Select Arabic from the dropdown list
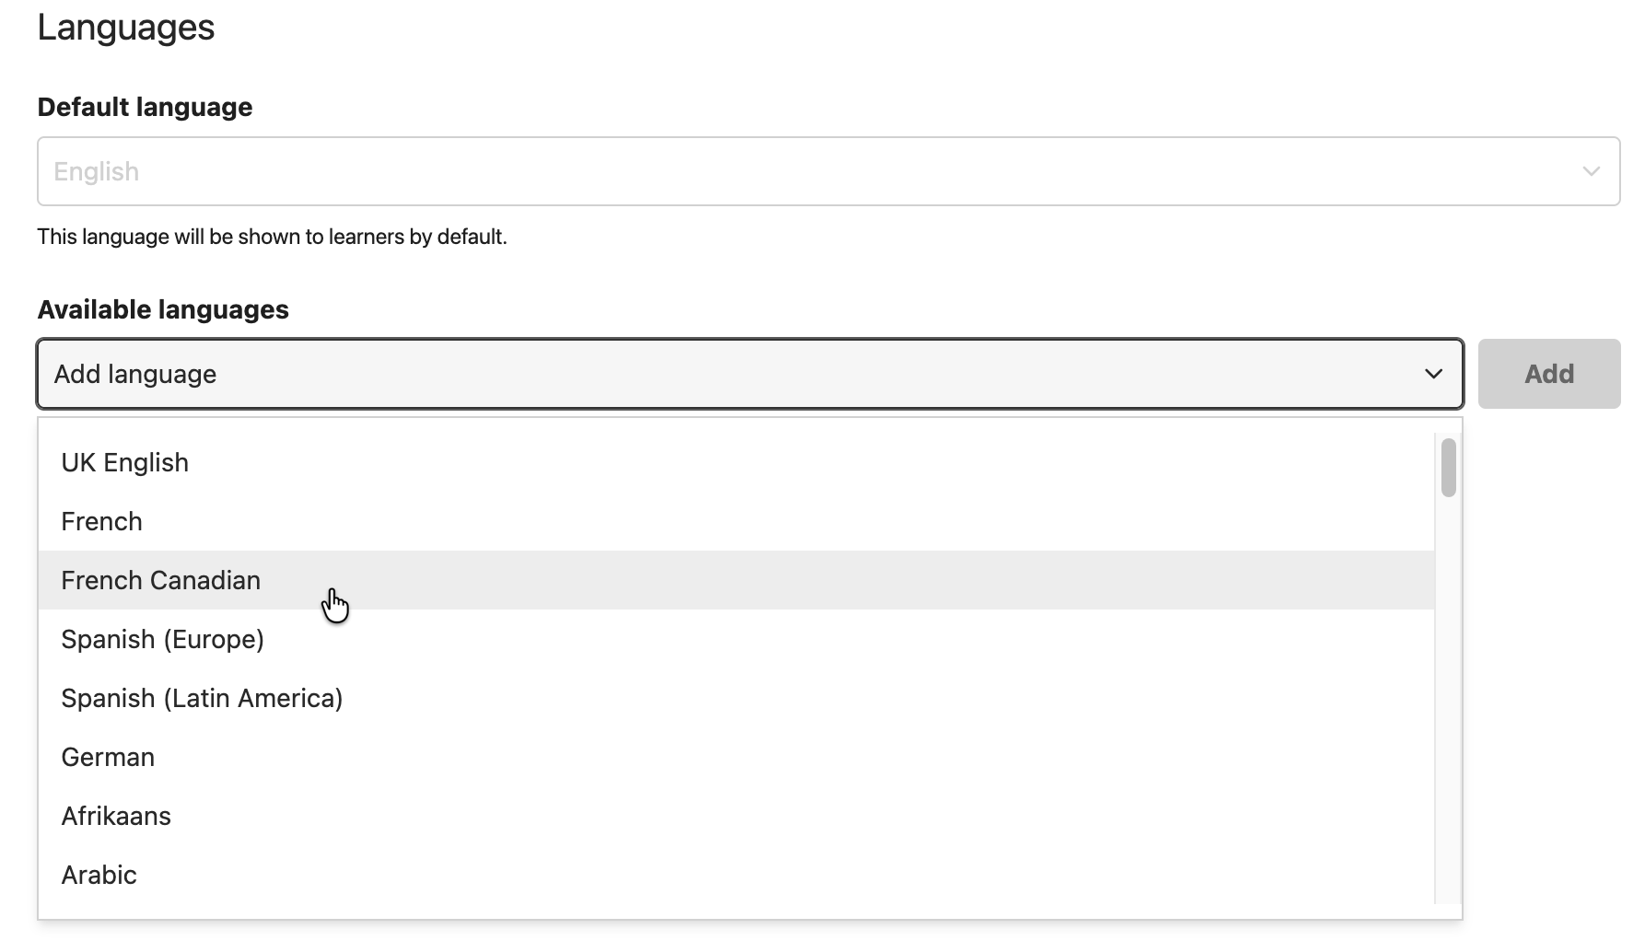The width and height of the screenshot is (1645, 952). point(736,875)
